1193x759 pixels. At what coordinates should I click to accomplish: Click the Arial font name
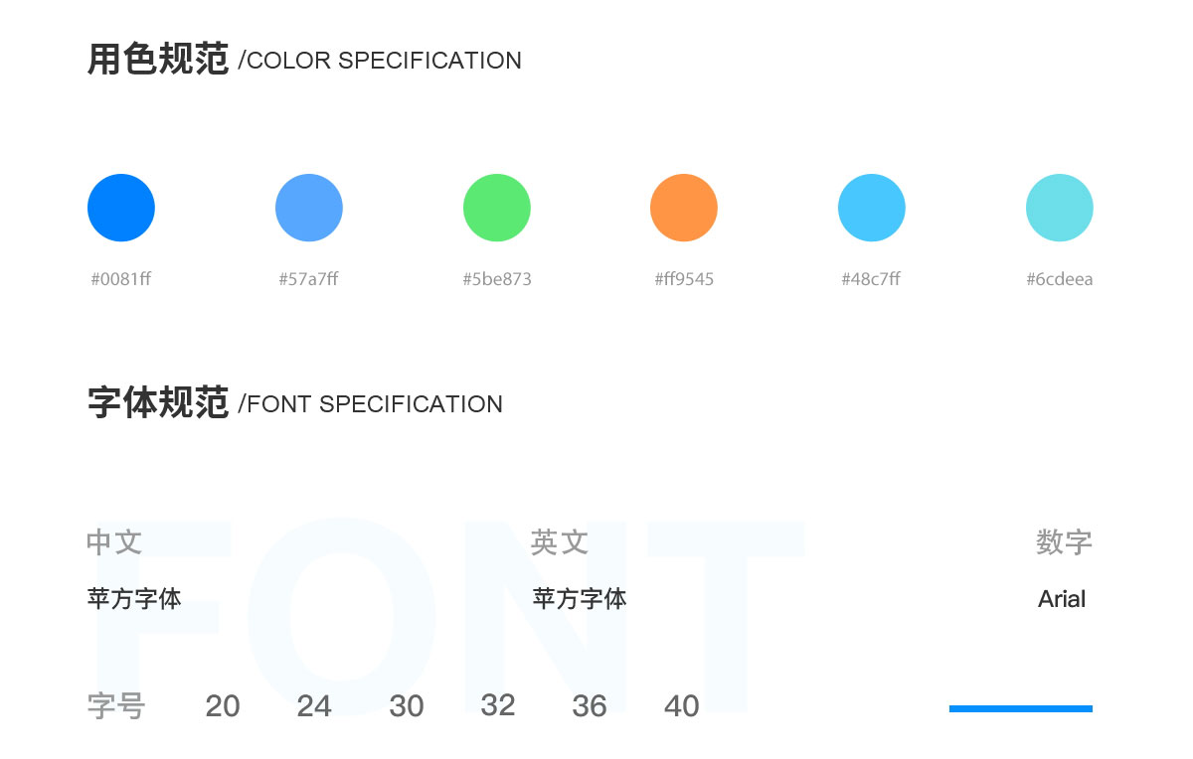1062,599
